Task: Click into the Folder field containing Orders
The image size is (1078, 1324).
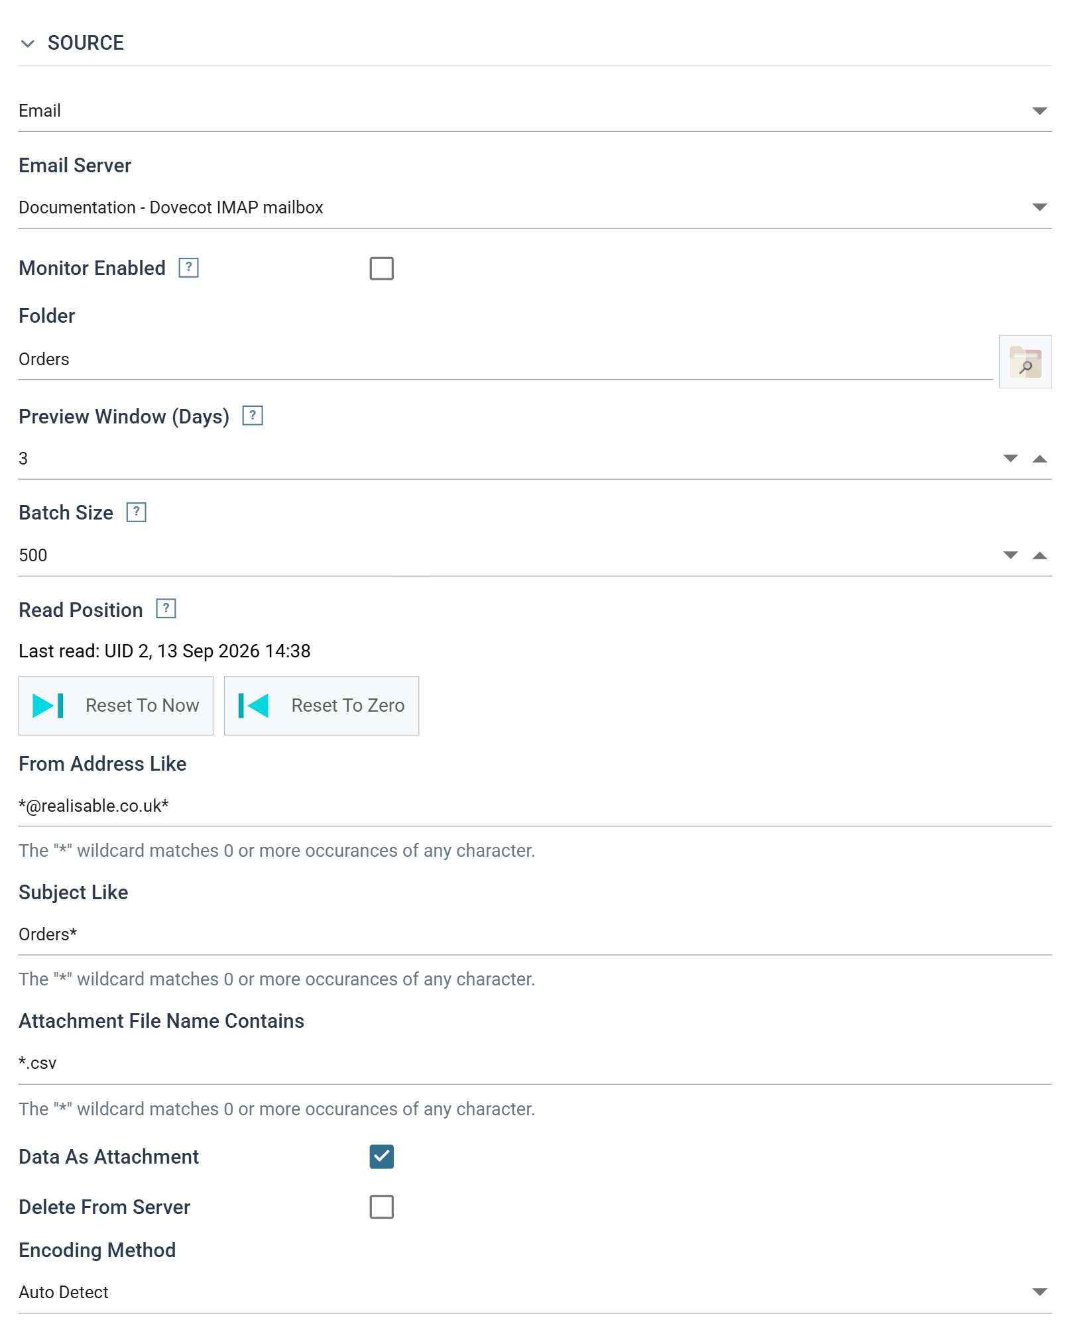Action: coord(505,359)
